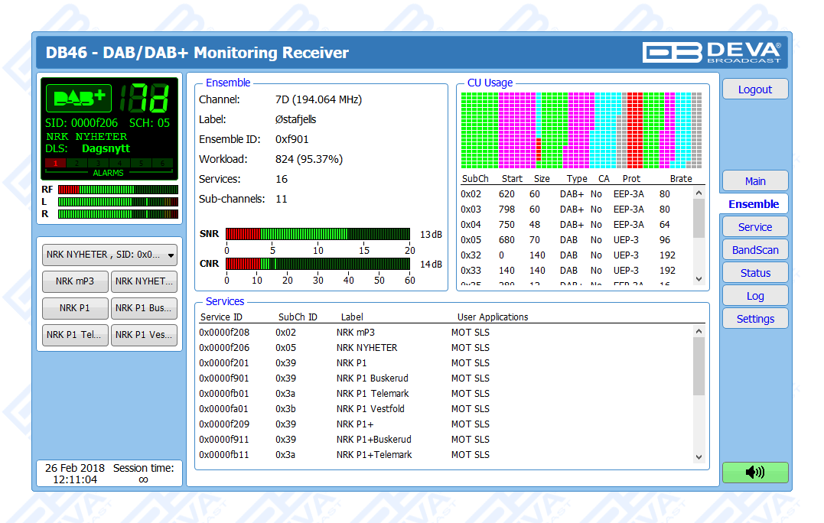The image size is (824, 523).
Task: Select the NRK mP3 preset button
Action: point(75,281)
